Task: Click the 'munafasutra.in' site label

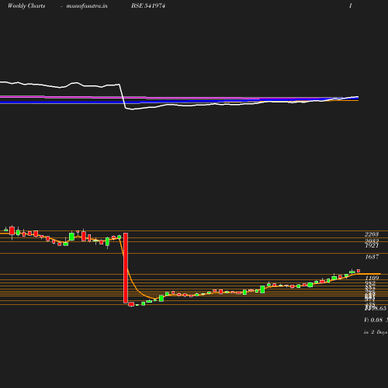Action: [87, 6]
